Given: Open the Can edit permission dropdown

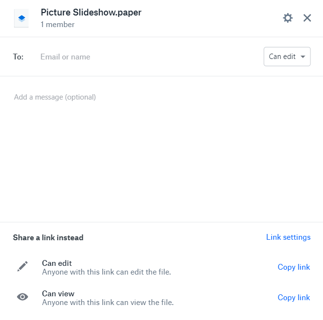Looking at the screenshot, I should pyautogui.click(x=287, y=57).
